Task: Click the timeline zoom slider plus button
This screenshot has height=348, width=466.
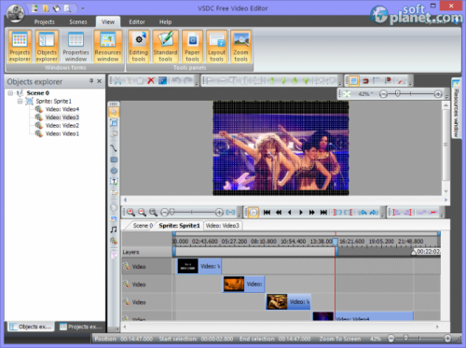Action: [x=219, y=213]
